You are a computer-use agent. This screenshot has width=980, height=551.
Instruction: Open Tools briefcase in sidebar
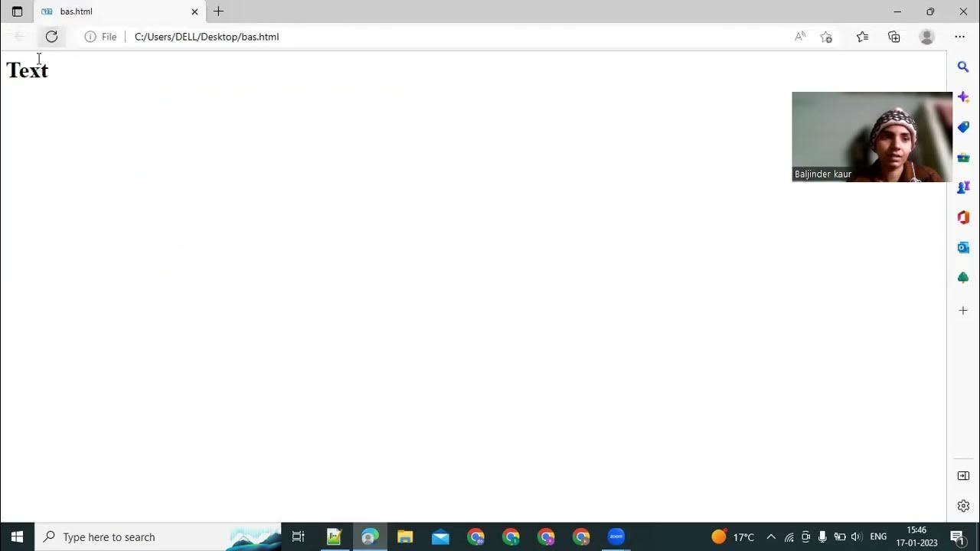963,158
